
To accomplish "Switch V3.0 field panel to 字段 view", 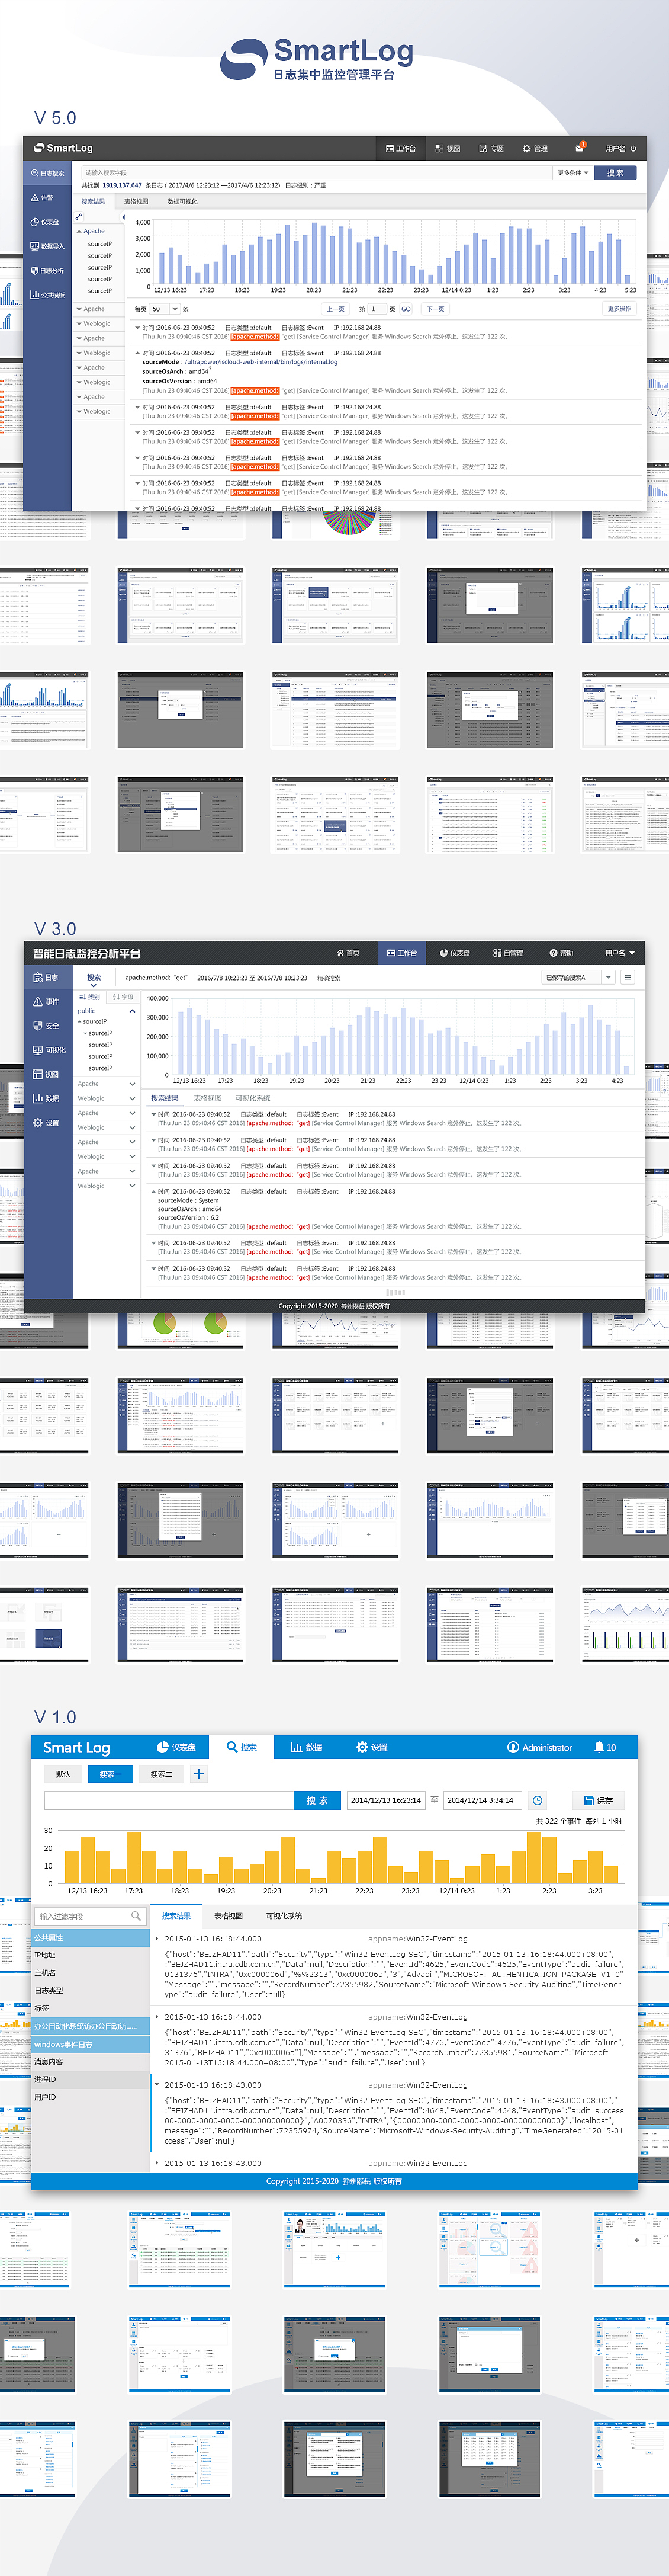I will (x=123, y=997).
